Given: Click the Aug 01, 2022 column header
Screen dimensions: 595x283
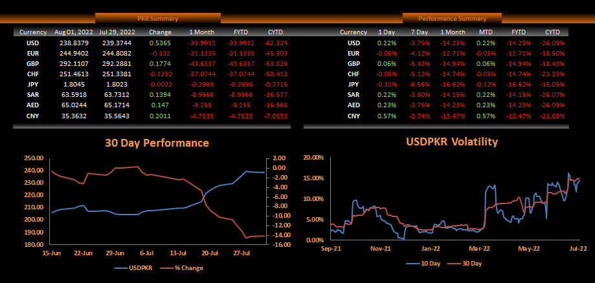Looking at the screenshot, I should 72,32.
